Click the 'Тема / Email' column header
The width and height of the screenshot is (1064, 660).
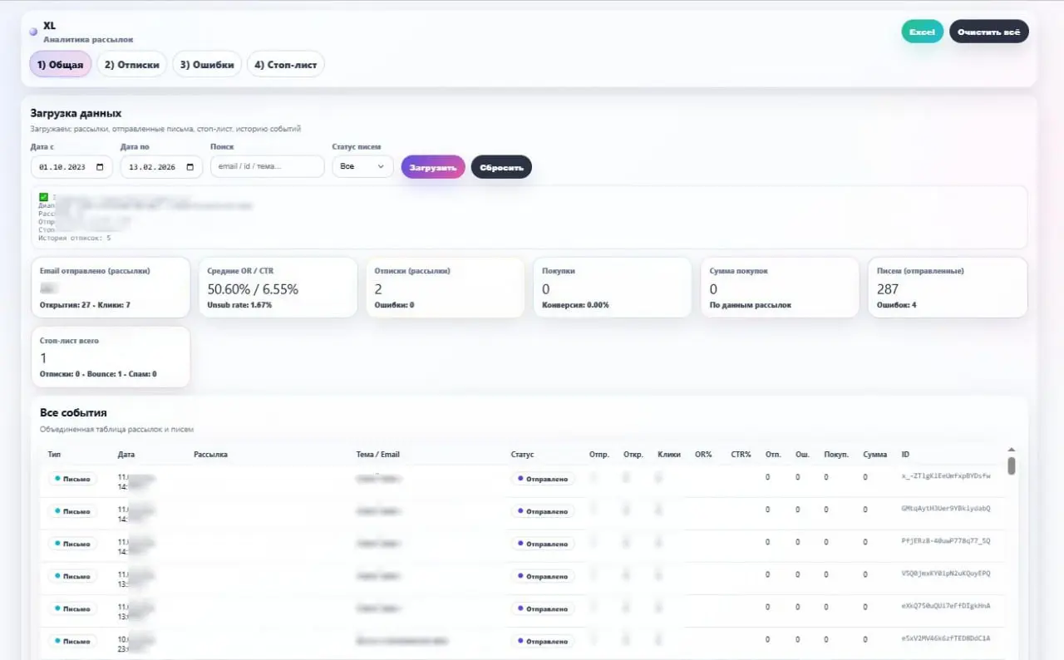(378, 455)
